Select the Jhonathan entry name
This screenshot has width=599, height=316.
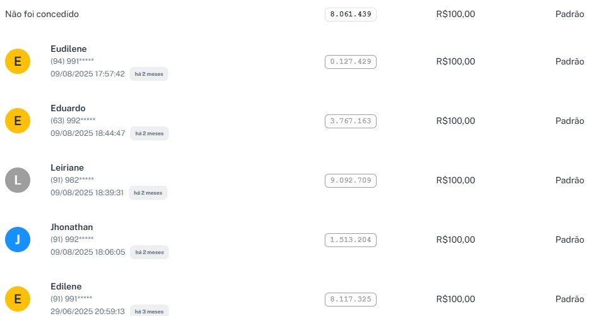click(x=72, y=227)
